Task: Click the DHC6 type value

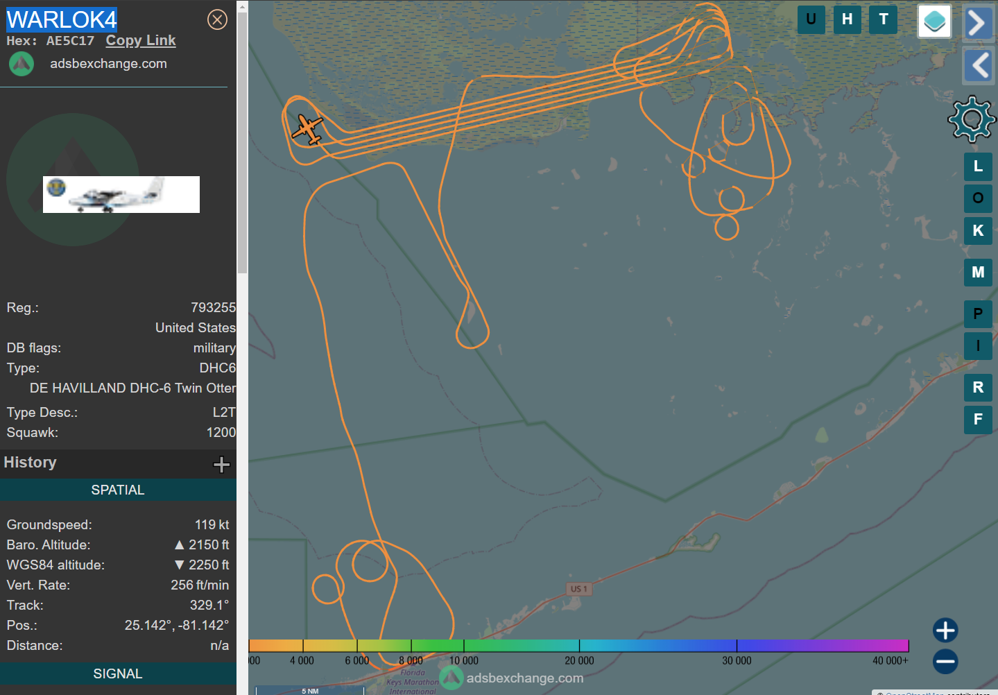Action: (218, 368)
